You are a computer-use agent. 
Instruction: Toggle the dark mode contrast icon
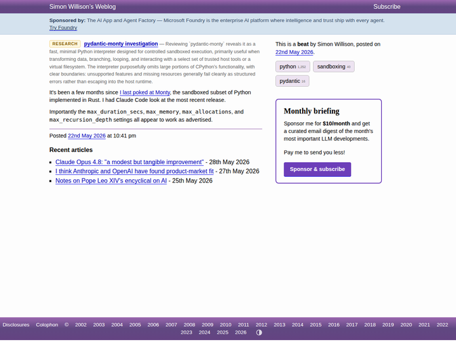pyautogui.click(x=259, y=332)
